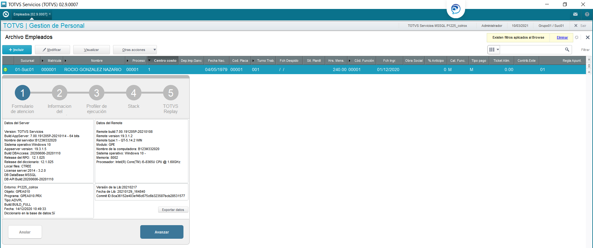This screenshot has width=593, height=248.
Task: Click the topmost scroll arrow of the grid scrollbar
Action: point(589,59)
